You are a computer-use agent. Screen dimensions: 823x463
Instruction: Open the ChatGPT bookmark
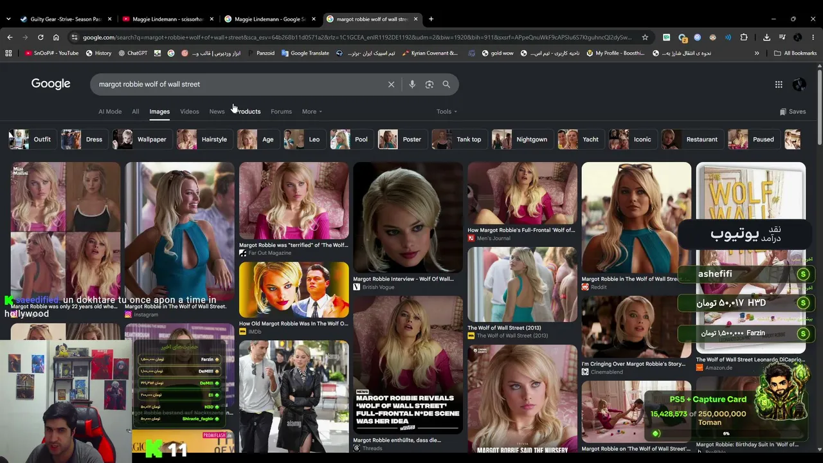[x=132, y=53]
